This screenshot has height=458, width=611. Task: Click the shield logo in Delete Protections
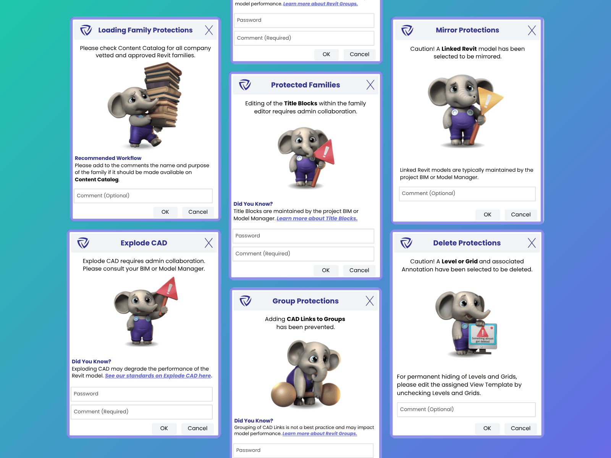coord(406,243)
